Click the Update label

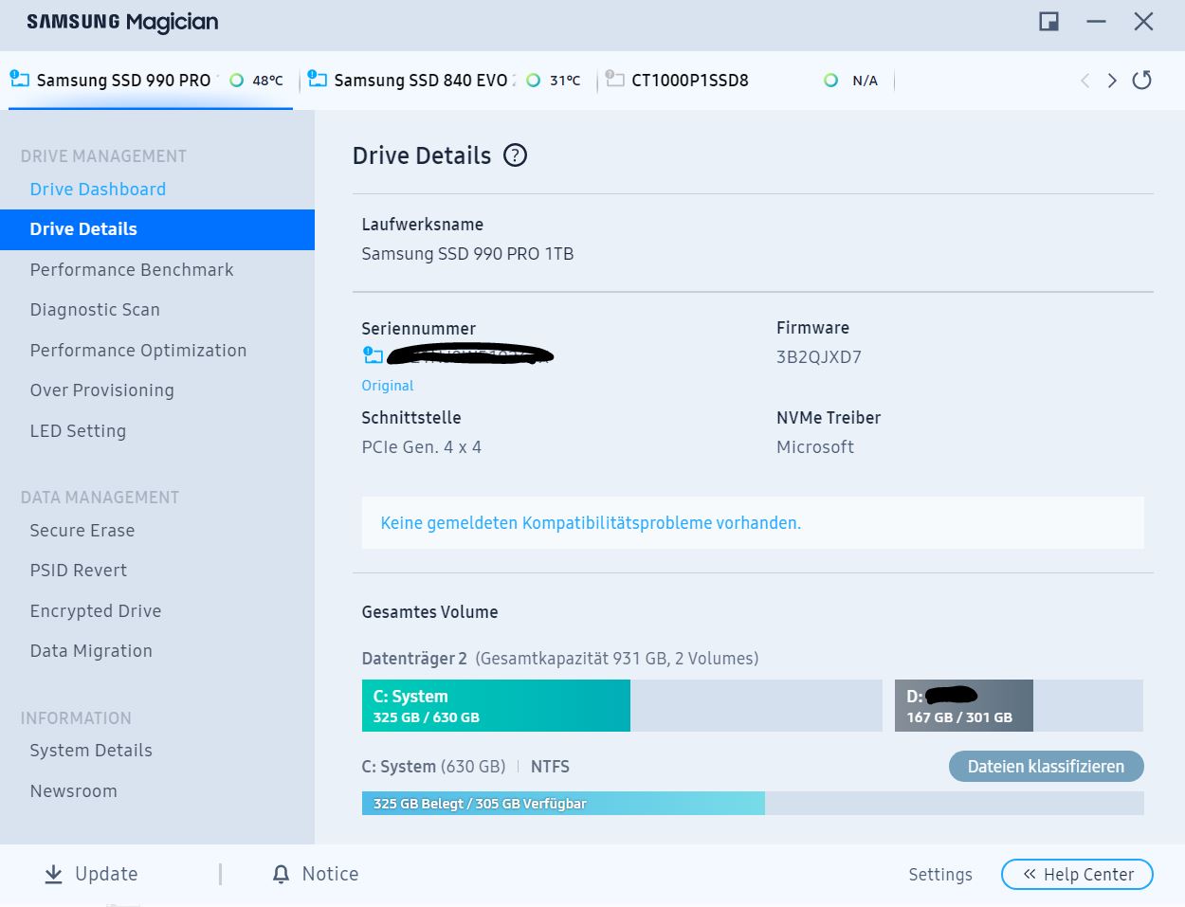click(x=106, y=874)
